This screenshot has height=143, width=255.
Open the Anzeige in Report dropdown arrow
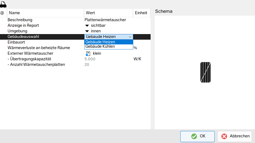click(87, 25)
